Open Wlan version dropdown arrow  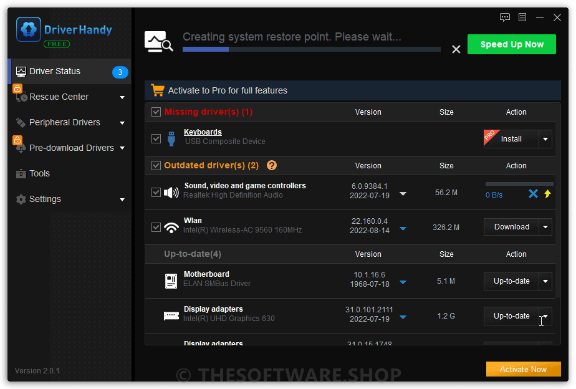point(403,229)
